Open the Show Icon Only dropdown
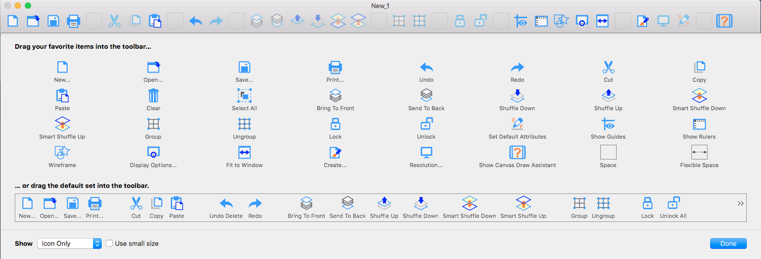761x259 pixels. coord(69,244)
